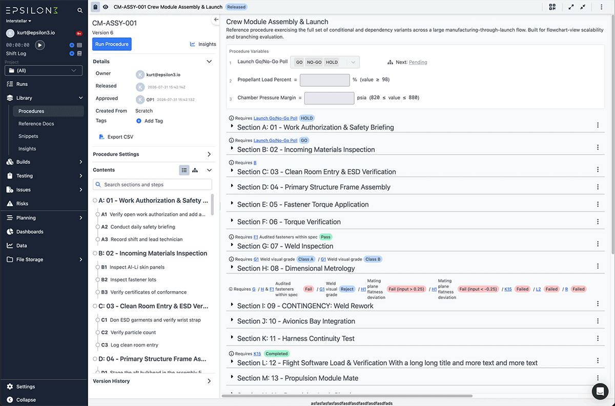Collapse the Library menu chevron
The image size is (615, 406).
(80, 98)
